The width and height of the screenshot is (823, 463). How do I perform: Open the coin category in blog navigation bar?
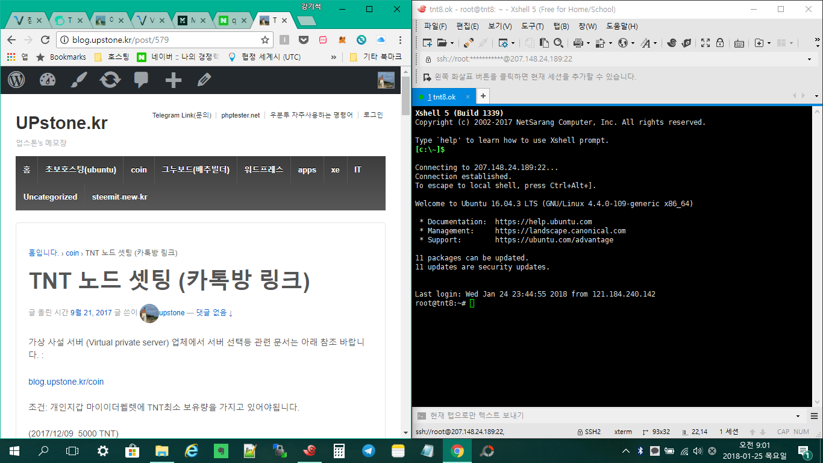139,170
